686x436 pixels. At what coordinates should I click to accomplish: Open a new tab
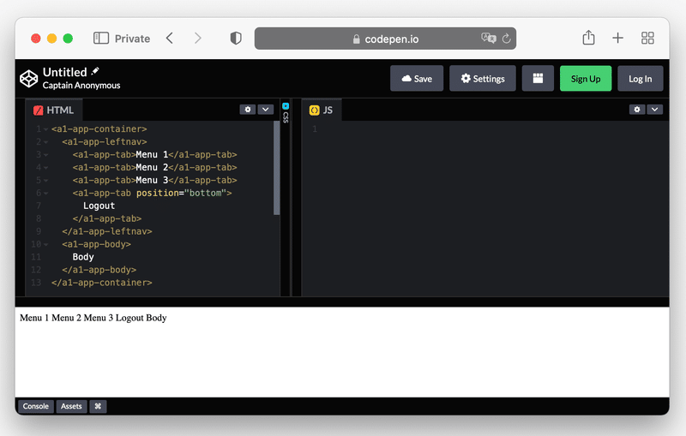(x=617, y=38)
